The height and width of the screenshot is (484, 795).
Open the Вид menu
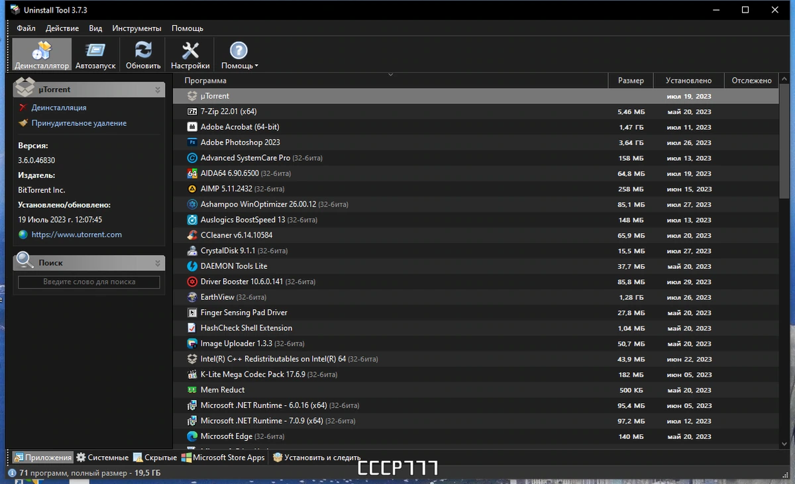point(95,28)
